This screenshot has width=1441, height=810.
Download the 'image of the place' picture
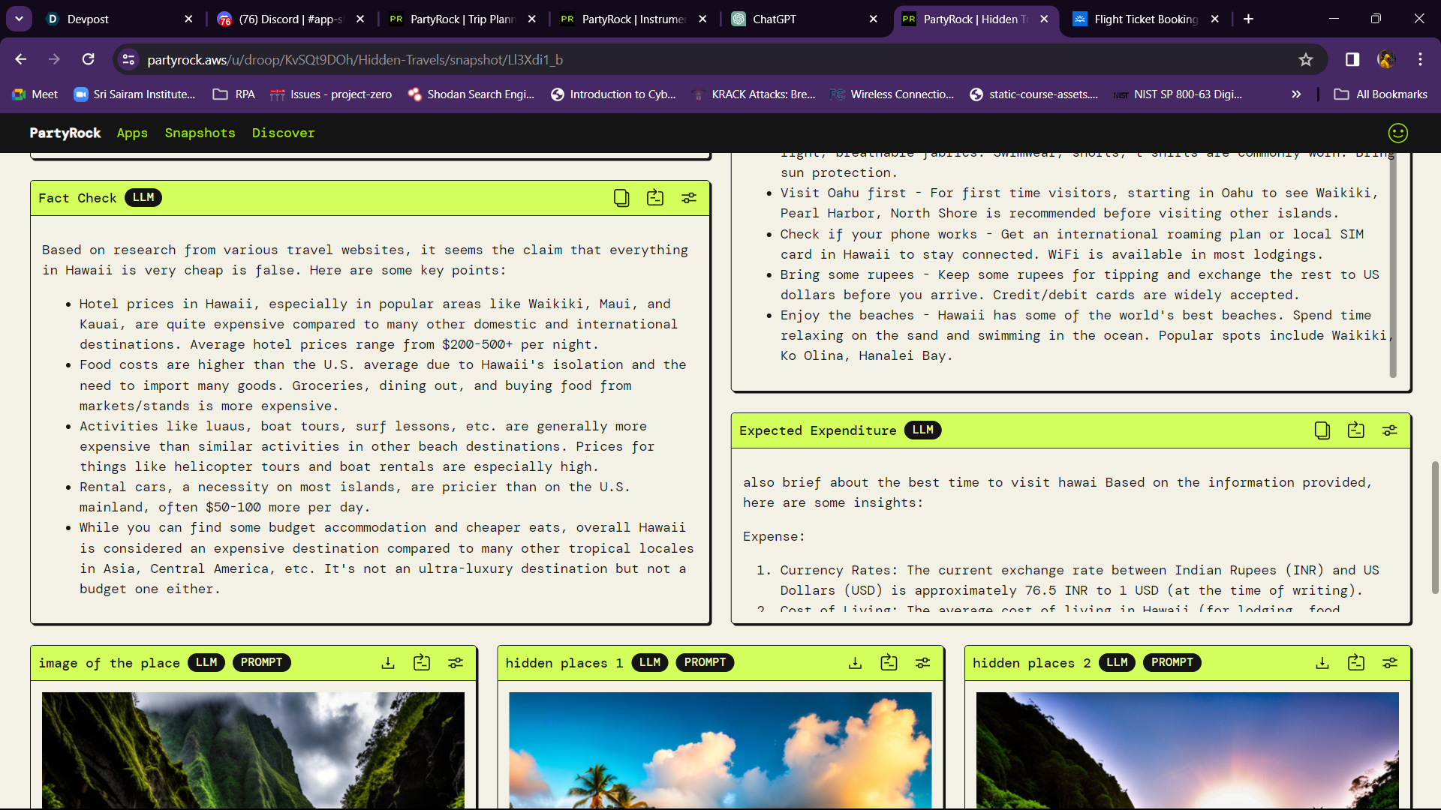pyautogui.click(x=388, y=663)
